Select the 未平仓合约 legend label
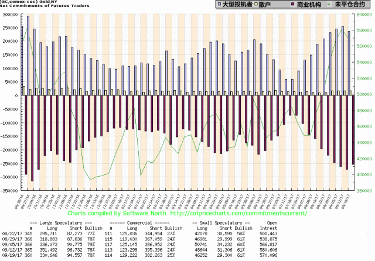Viewport: 375px width, 261px height. [349, 4]
